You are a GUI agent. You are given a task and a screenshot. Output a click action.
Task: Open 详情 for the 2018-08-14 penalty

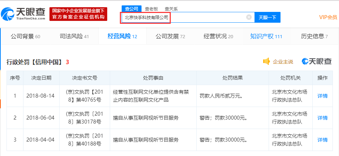tap(322, 96)
